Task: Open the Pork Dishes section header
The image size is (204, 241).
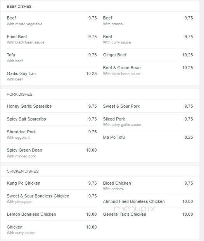Action: (x=19, y=94)
